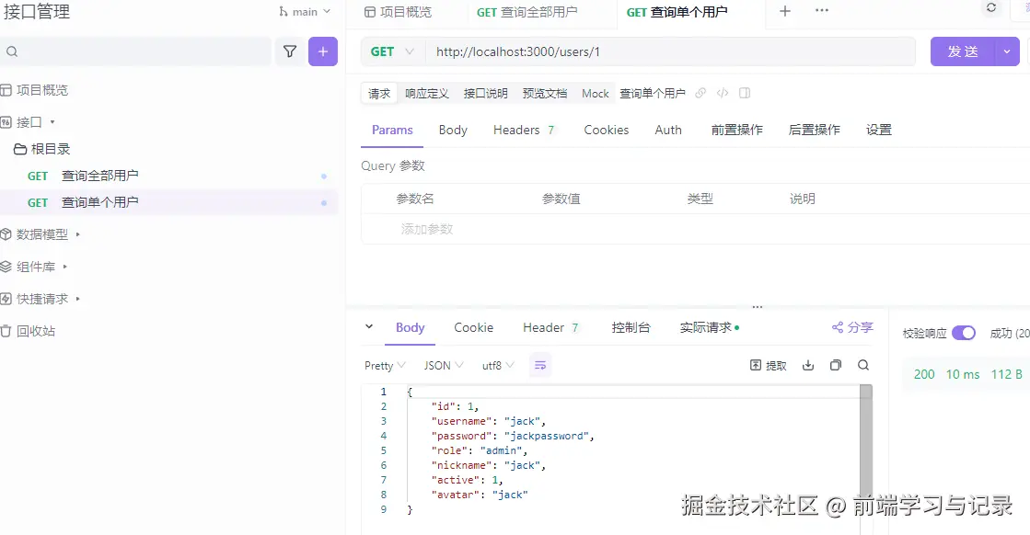Click the refresh icon at the top right
The image size is (1030, 535).
(x=991, y=8)
